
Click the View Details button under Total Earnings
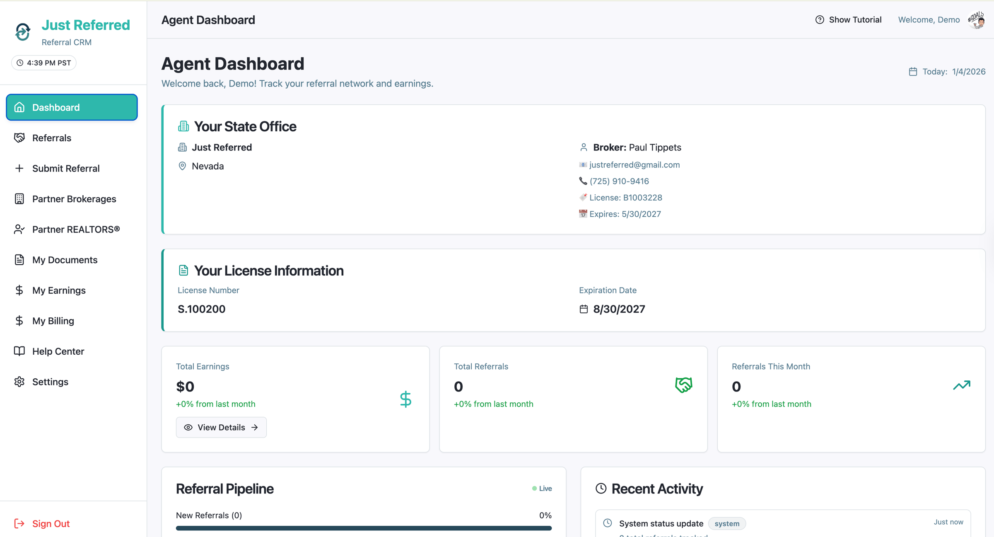(x=221, y=427)
